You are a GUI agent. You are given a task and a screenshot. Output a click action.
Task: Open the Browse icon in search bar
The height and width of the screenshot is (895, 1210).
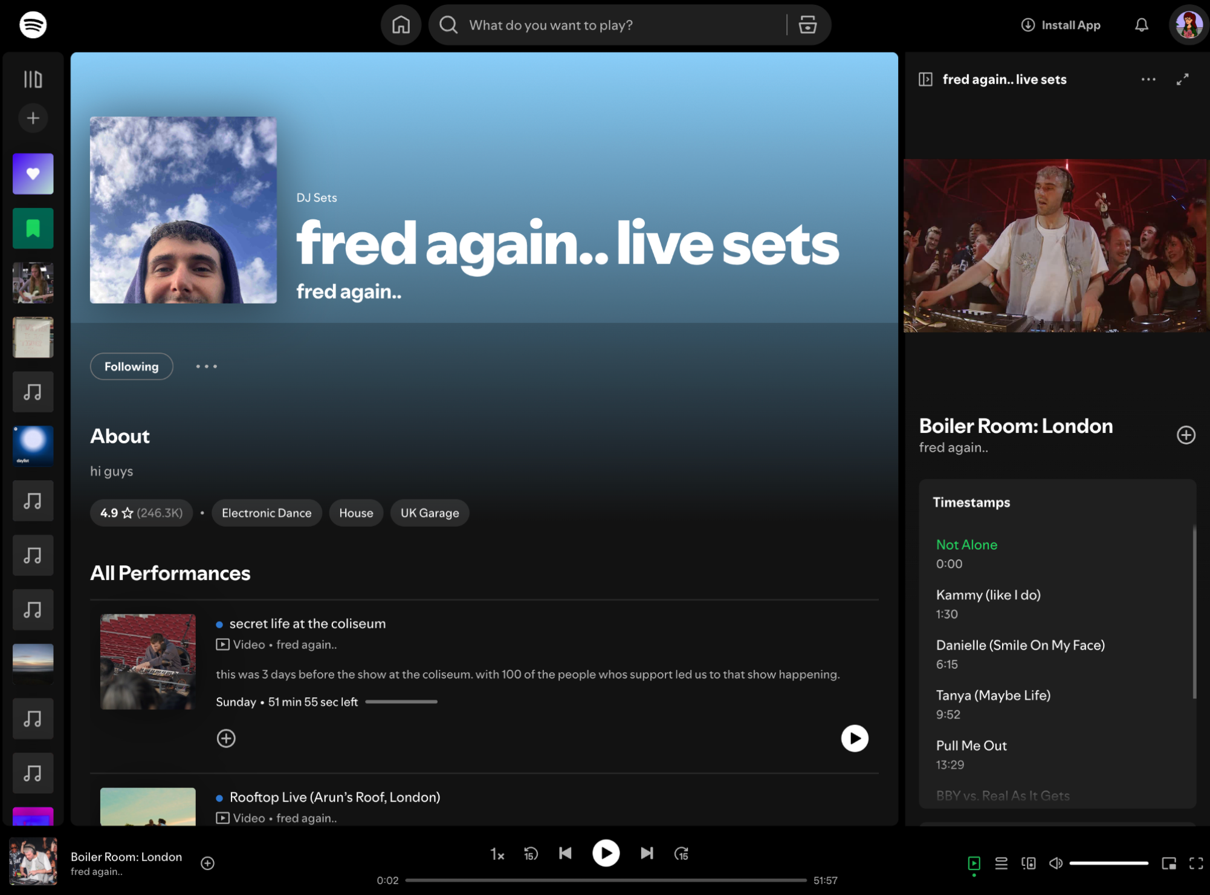[x=807, y=25]
